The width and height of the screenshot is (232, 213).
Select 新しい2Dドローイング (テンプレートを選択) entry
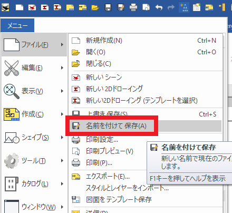146,101
